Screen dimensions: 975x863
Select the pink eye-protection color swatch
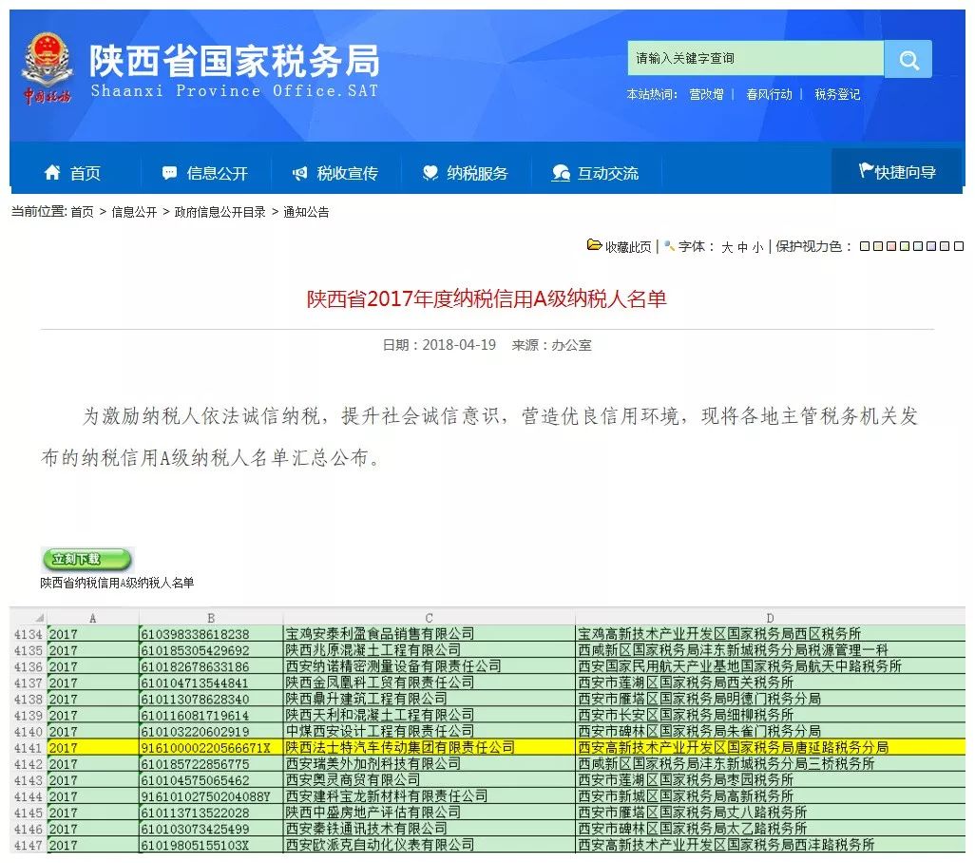click(891, 246)
